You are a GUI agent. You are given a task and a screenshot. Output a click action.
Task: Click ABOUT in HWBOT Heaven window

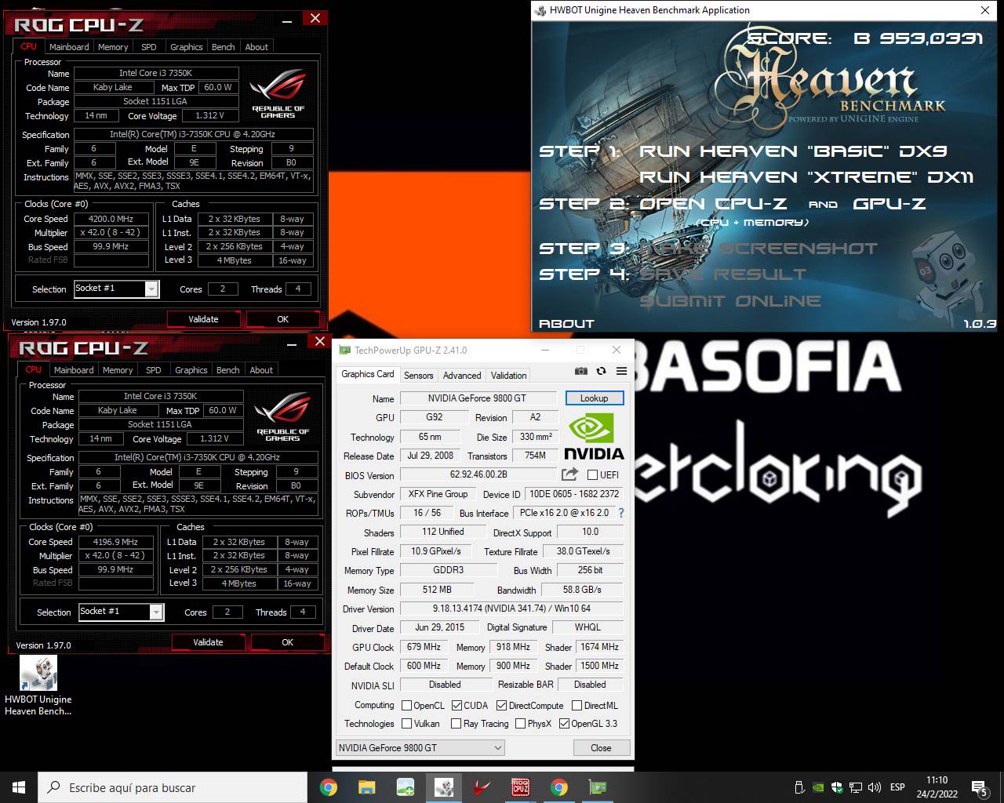coord(566,324)
